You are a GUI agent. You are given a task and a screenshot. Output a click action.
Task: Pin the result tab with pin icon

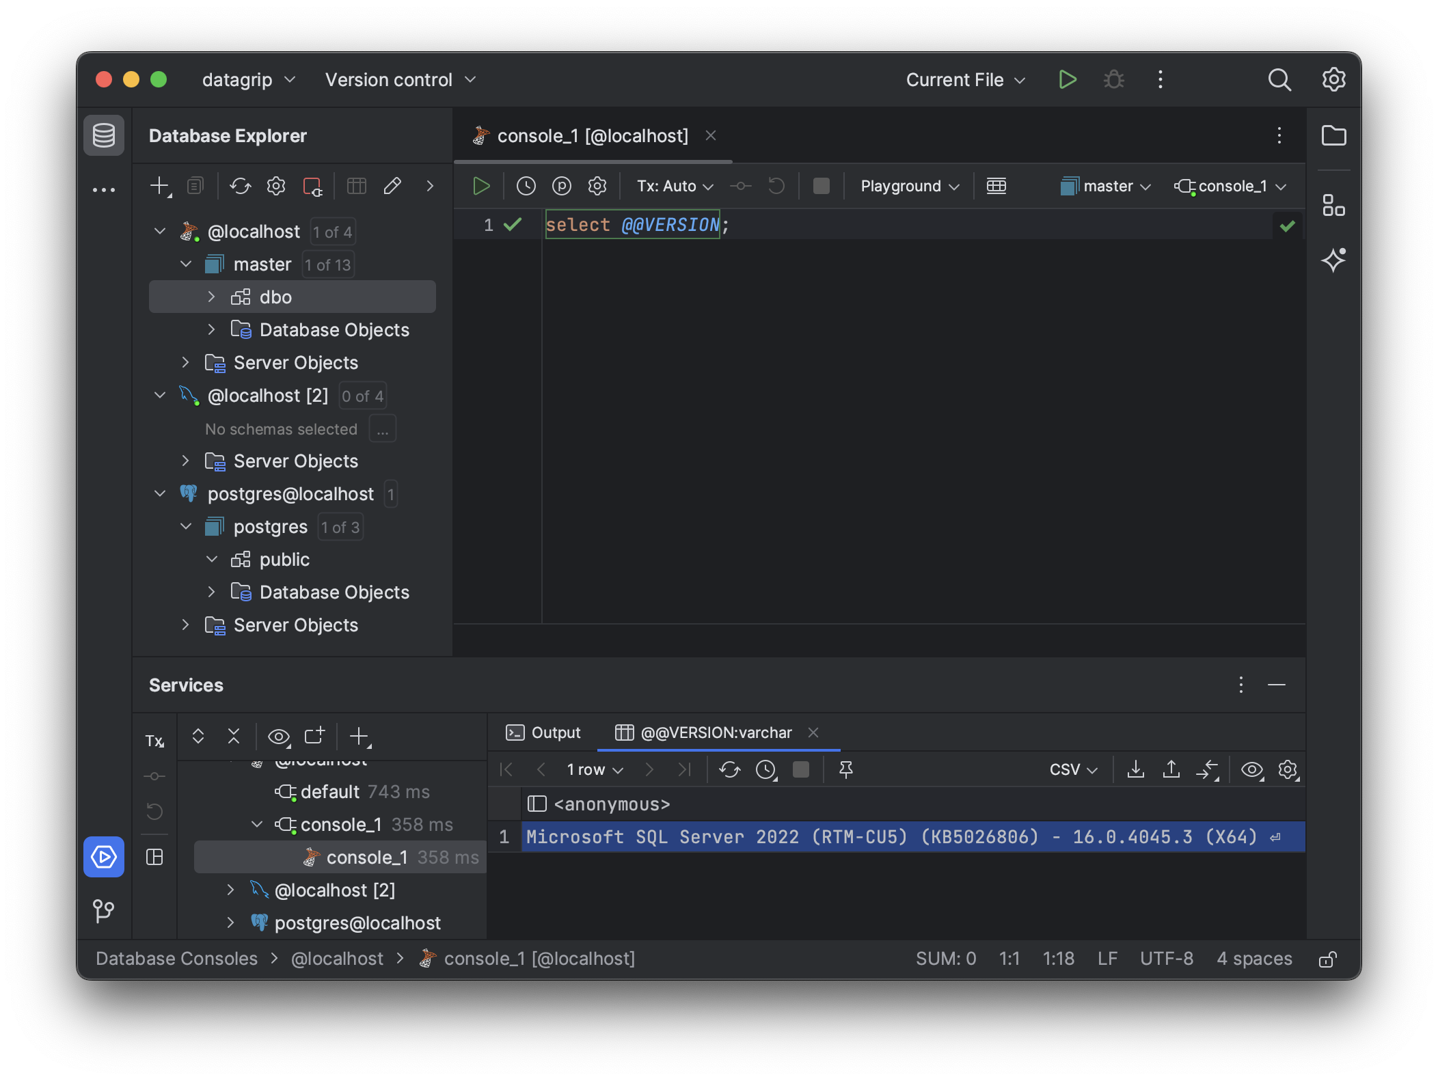pyautogui.click(x=846, y=769)
